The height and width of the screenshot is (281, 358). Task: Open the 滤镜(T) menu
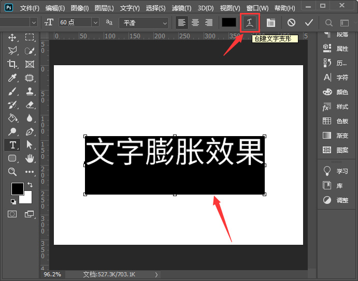pos(181,8)
